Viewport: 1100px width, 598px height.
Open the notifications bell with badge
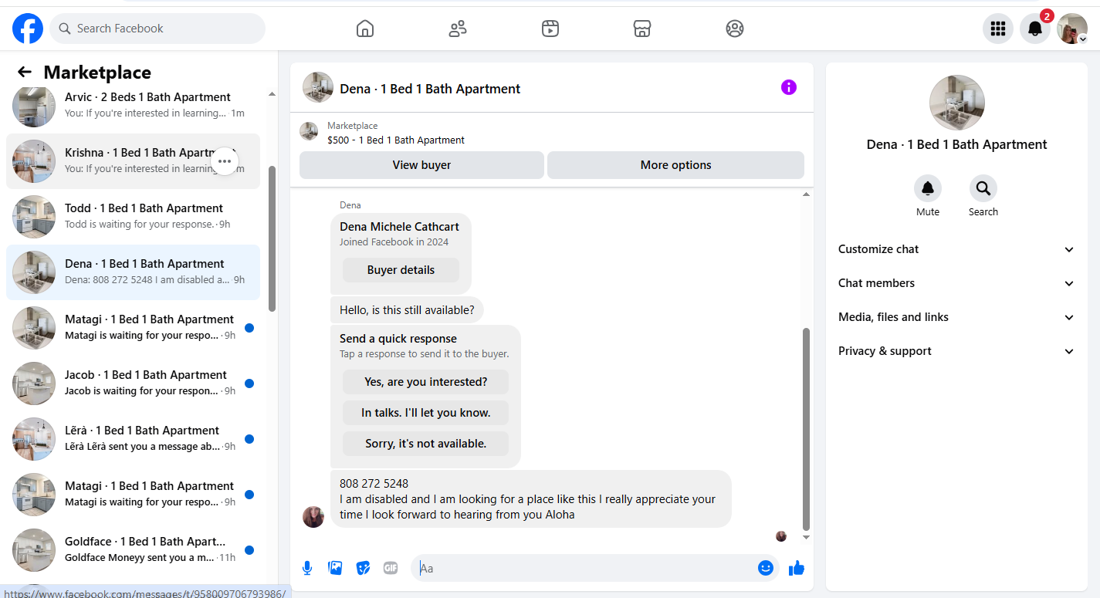click(1035, 29)
